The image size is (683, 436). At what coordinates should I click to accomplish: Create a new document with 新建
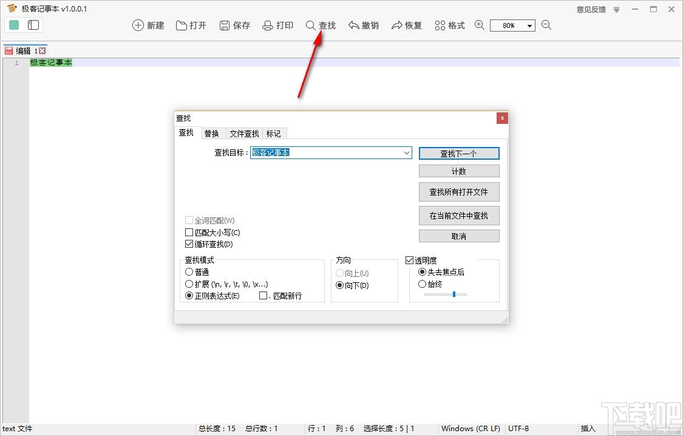(x=148, y=25)
